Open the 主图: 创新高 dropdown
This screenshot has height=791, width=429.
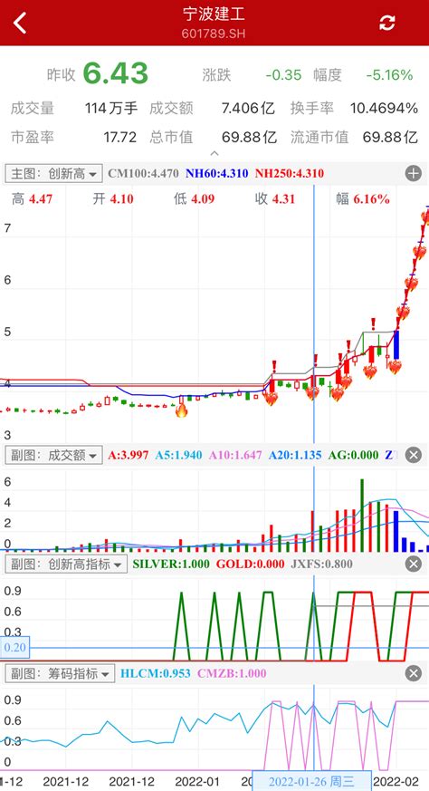54,174
